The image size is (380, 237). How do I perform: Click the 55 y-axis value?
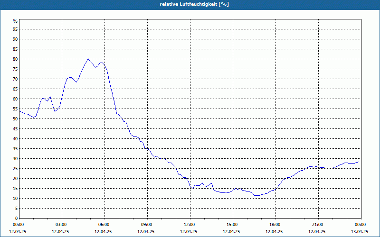click(x=15, y=109)
